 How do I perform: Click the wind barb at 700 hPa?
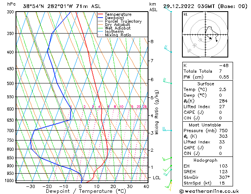[x=167, y=129]
